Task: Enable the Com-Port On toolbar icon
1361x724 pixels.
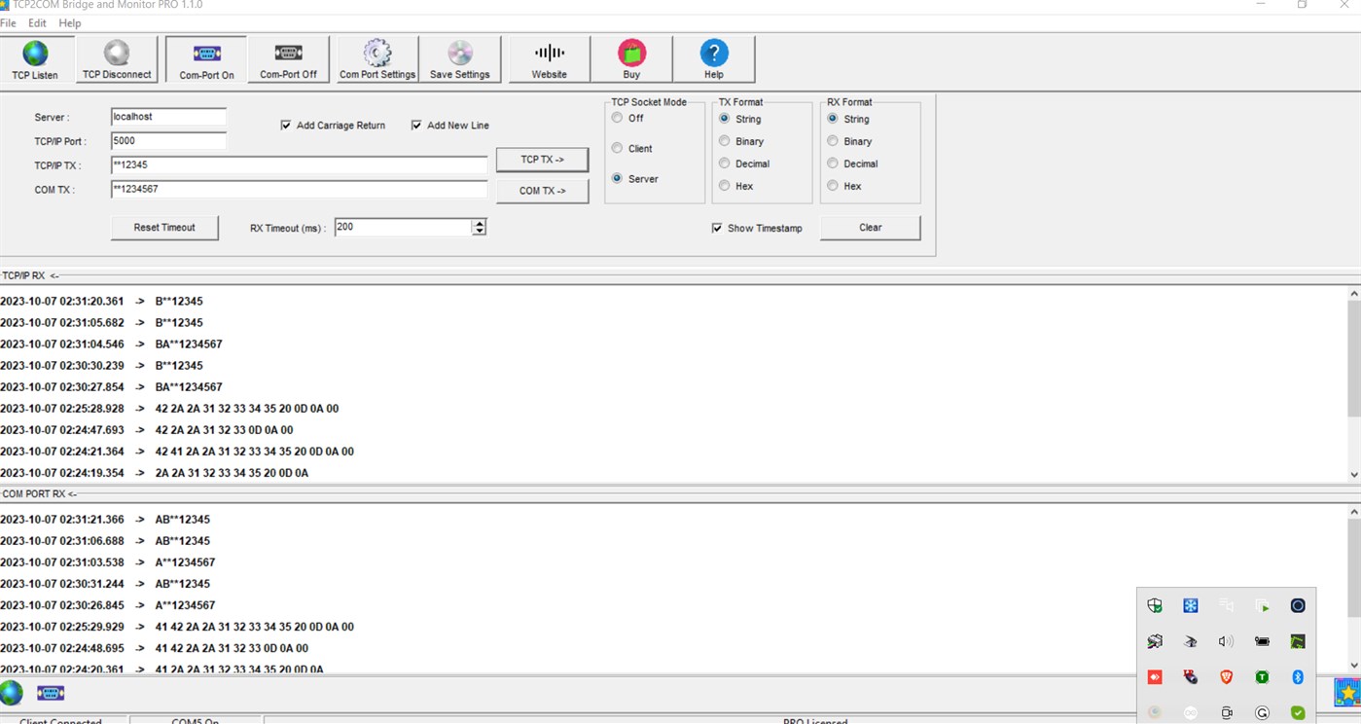Action: point(205,54)
